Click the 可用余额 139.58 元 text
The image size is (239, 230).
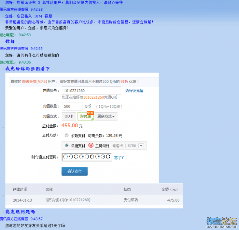[105, 136]
